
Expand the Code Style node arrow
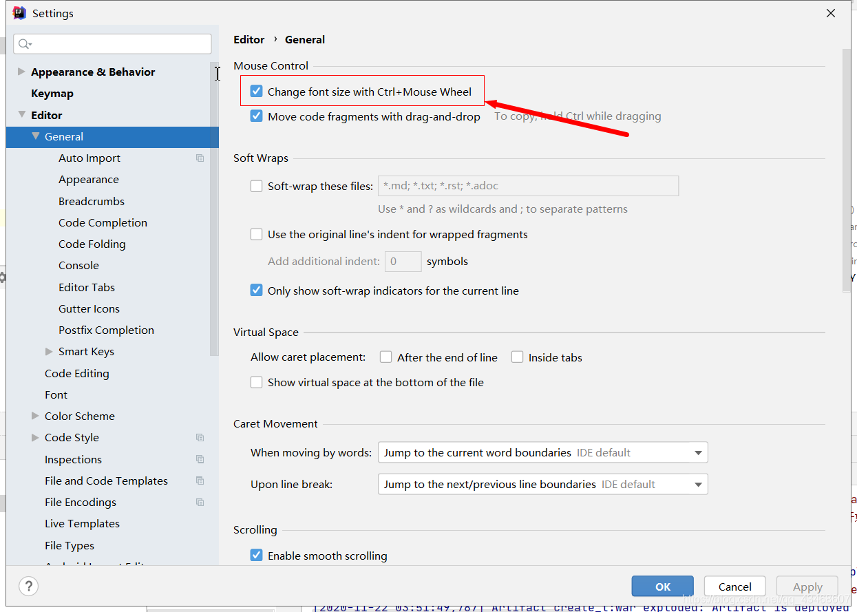(x=35, y=437)
